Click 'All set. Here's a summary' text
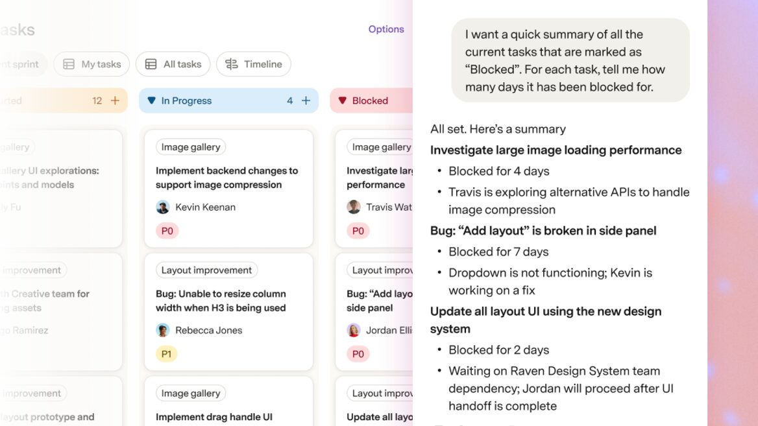This screenshot has height=426, width=758. coord(498,129)
